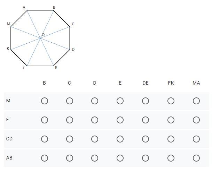Select C for row CD
Viewport: 212px width, 173px height.
70,139
